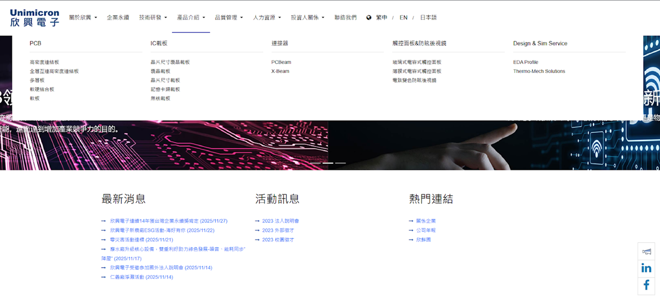Click the globe language icon
This screenshot has height=307, width=660.
369,17
